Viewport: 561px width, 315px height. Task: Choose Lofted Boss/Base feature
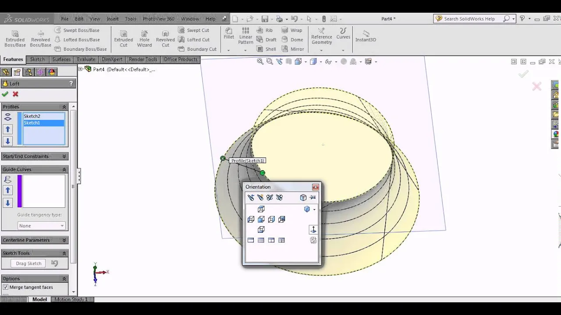(x=77, y=39)
